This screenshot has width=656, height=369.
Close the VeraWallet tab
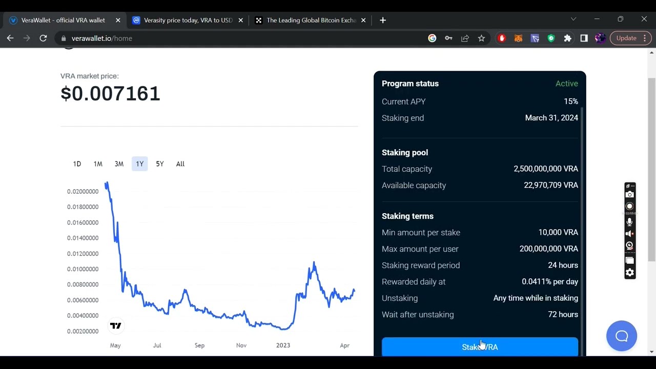[x=118, y=20]
